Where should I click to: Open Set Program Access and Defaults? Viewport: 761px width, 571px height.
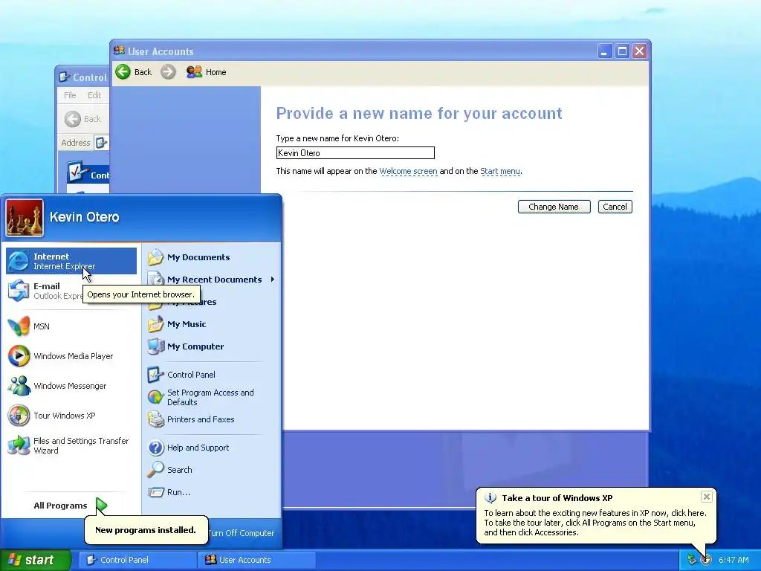point(212,397)
